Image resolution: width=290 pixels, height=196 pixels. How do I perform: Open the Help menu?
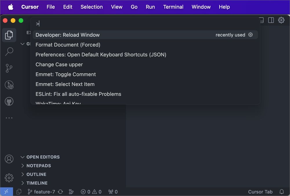pos(224,7)
